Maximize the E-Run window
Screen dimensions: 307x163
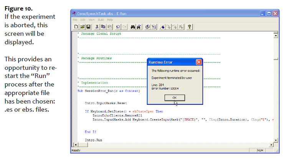pyautogui.click(x=269, y=13)
